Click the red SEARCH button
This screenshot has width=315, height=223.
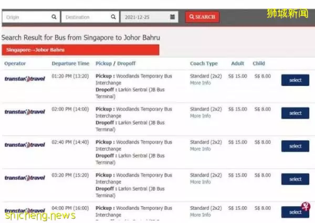pyautogui.click(x=202, y=17)
